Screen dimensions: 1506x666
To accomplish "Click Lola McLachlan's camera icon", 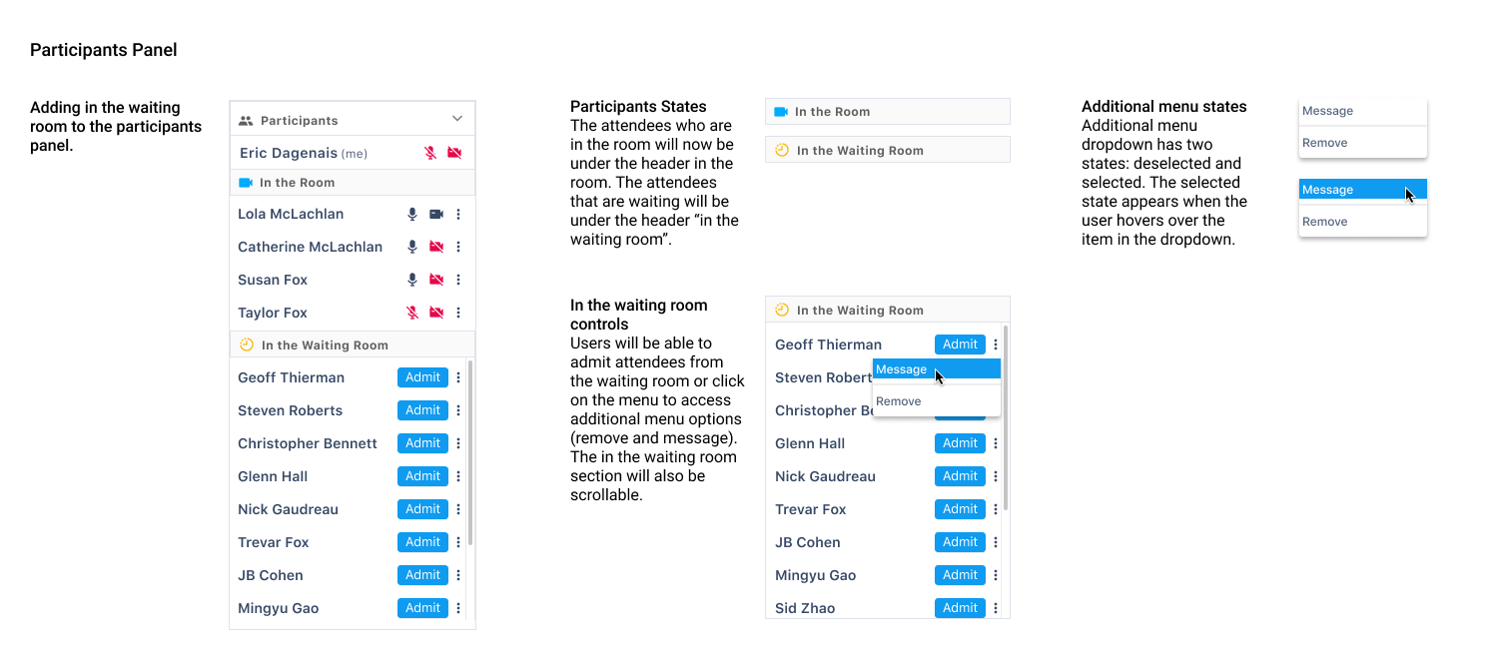I will (436, 215).
